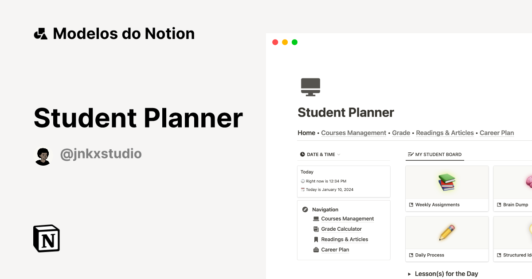Click the clock icon in DATE & TIME header
The image size is (532, 279).
click(302, 154)
